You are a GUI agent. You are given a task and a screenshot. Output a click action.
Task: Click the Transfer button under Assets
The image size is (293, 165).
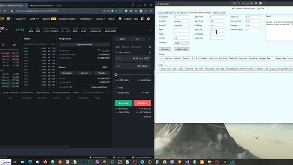point(102,73)
